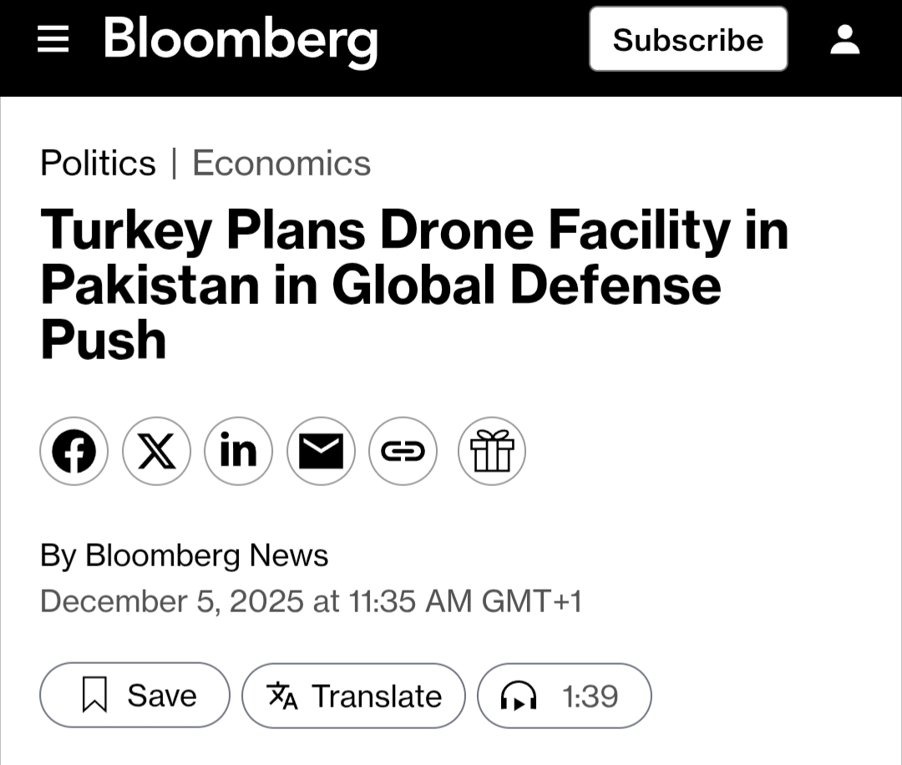Share the article on X

click(x=156, y=452)
